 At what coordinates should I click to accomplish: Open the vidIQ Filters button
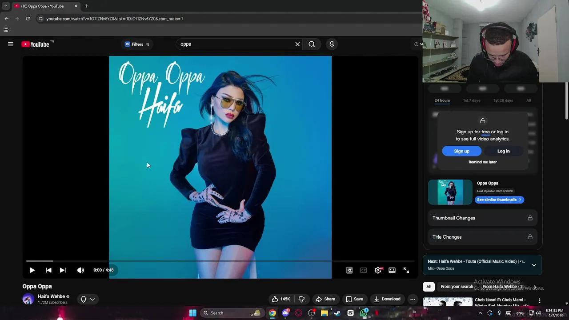pyautogui.click(x=137, y=44)
